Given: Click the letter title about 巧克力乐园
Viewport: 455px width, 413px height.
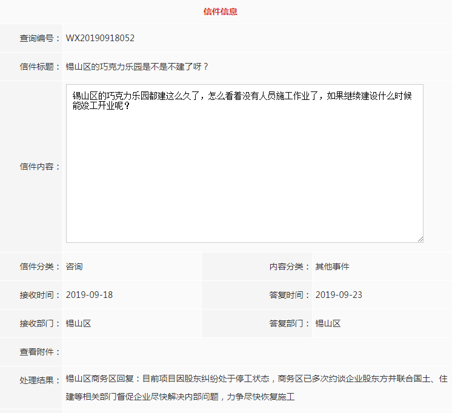Looking at the screenshot, I should [137, 67].
